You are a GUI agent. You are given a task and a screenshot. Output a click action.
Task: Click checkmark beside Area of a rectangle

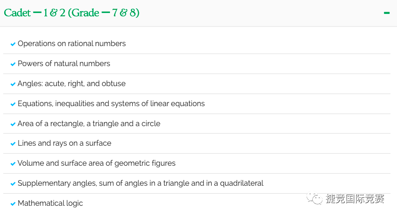pos(13,124)
